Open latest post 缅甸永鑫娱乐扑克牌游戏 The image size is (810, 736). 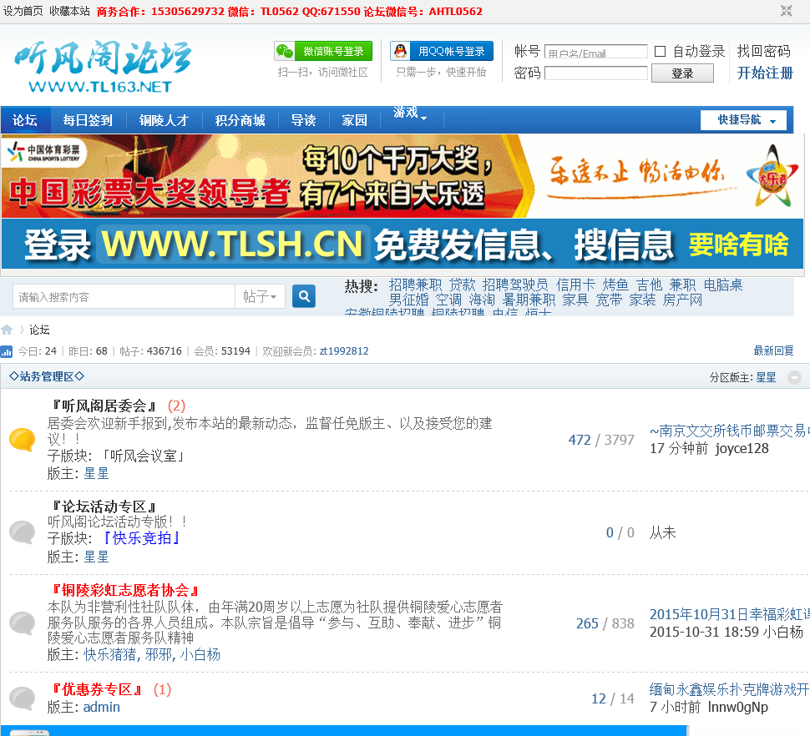click(729, 689)
